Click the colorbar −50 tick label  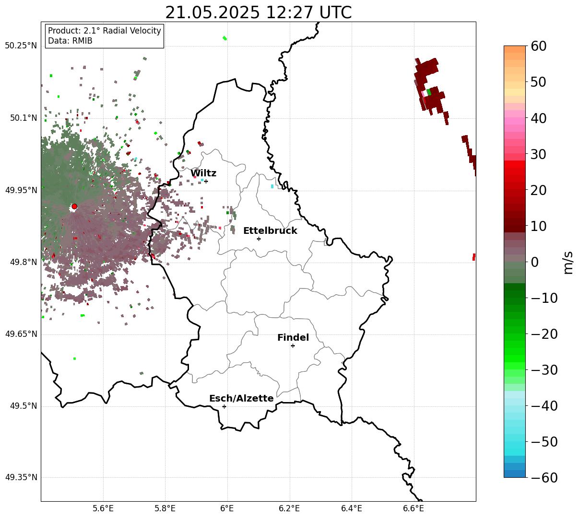544,441
